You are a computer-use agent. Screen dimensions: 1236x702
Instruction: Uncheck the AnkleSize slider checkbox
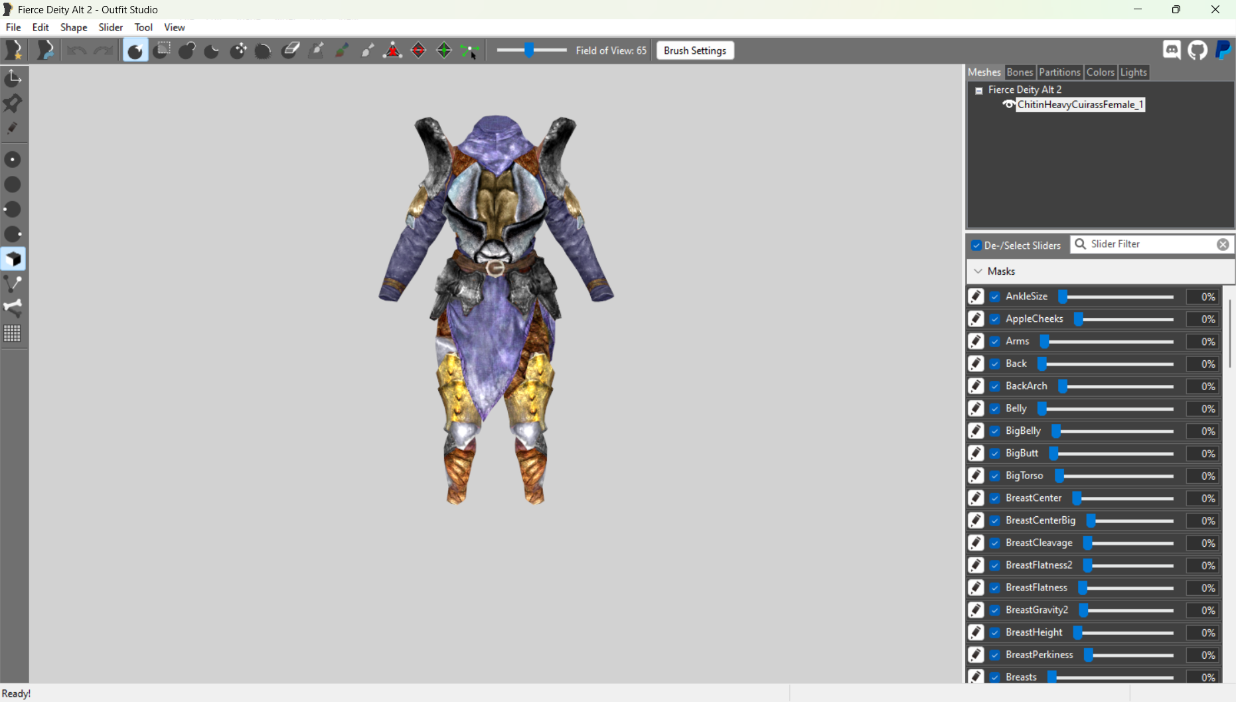[x=994, y=297]
